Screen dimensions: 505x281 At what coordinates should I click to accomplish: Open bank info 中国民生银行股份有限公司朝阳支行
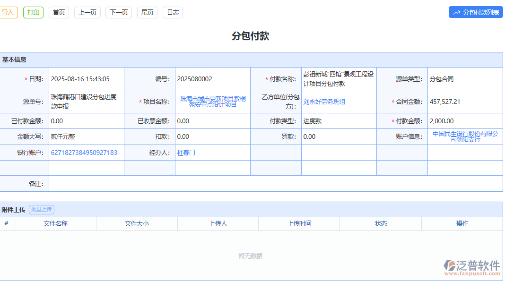(x=465, y=136)
